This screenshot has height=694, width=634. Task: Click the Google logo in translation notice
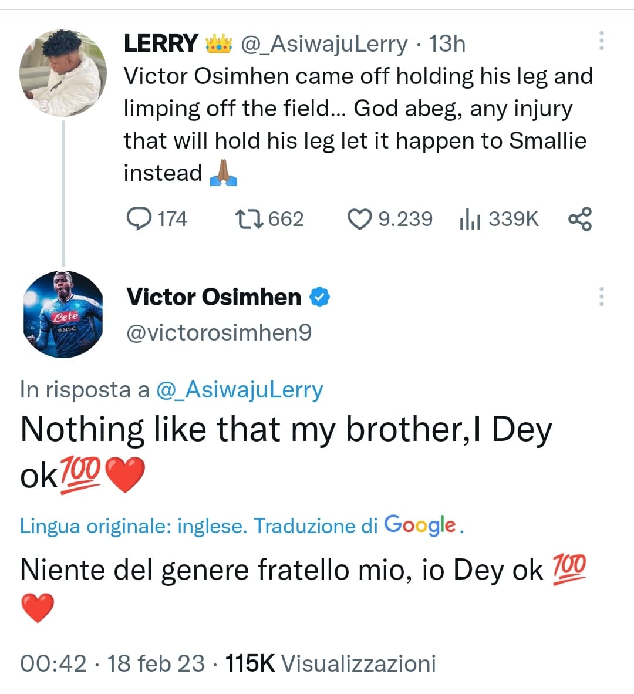(x=420, y=525)
